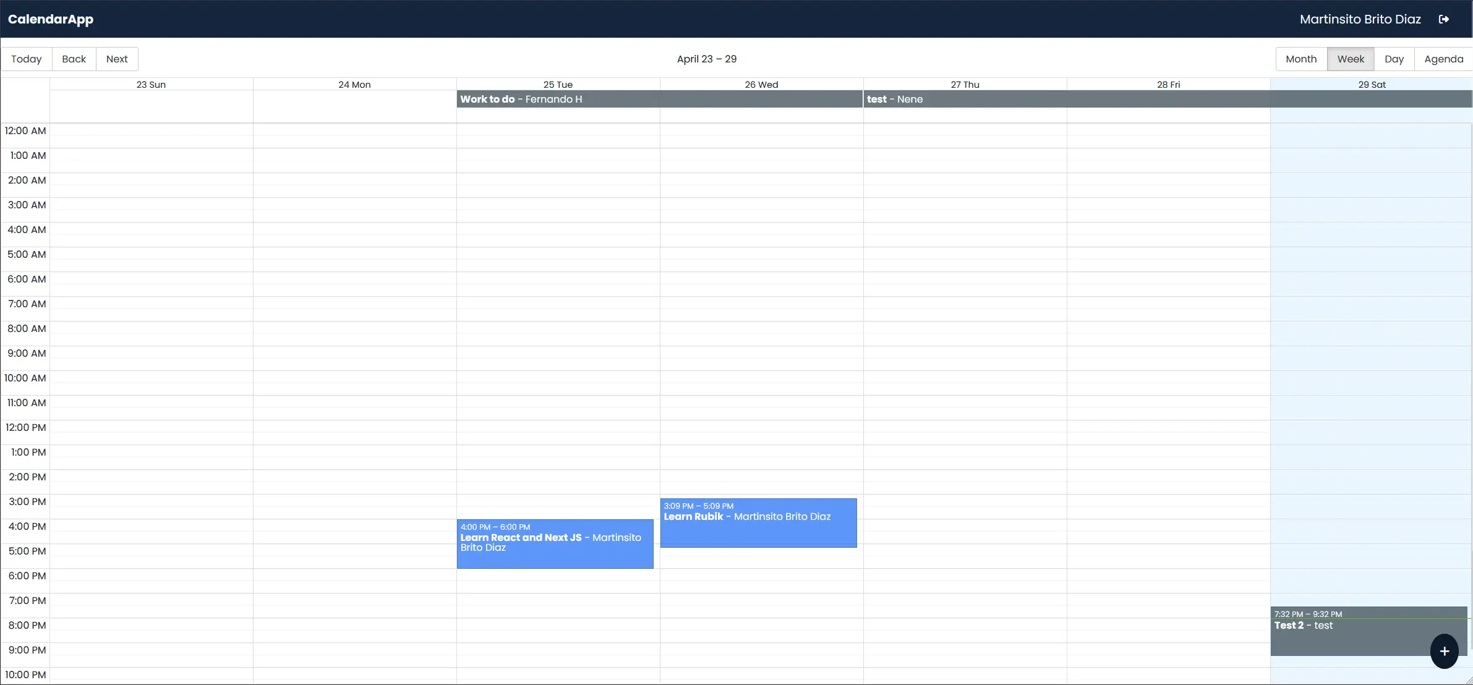Click the Today button to return

(x=27, y=58)
